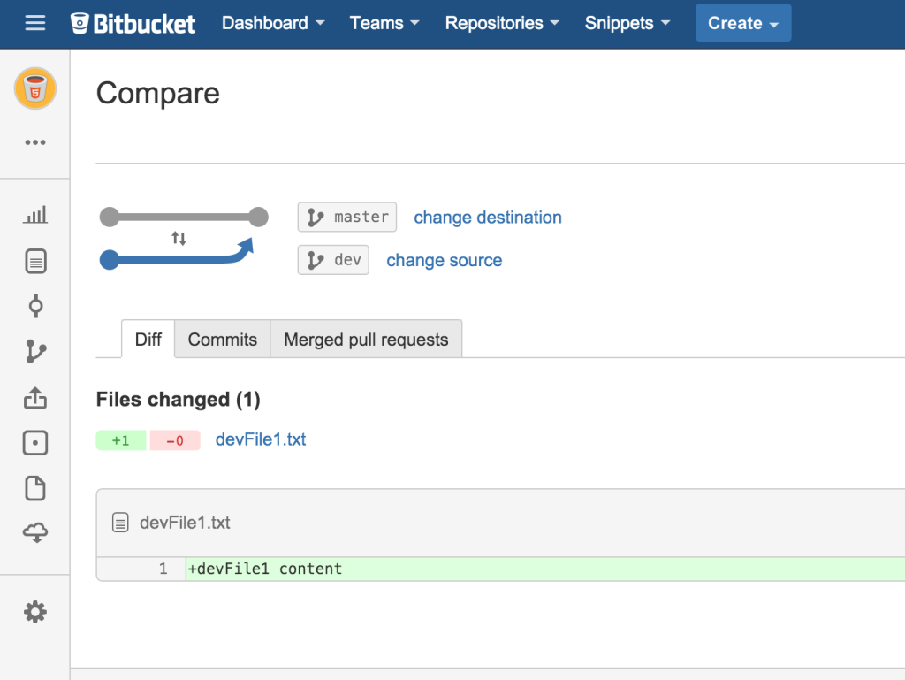Image resolution: width=905 pixels, height=680 pixels.
Task: Click the repository avatar icon
Action: click(x=35, y=88)
